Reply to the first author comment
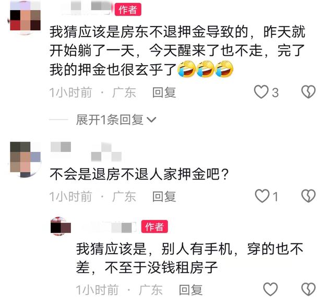Viewport: 334px width, 307px height. click(x=164, y=93)
